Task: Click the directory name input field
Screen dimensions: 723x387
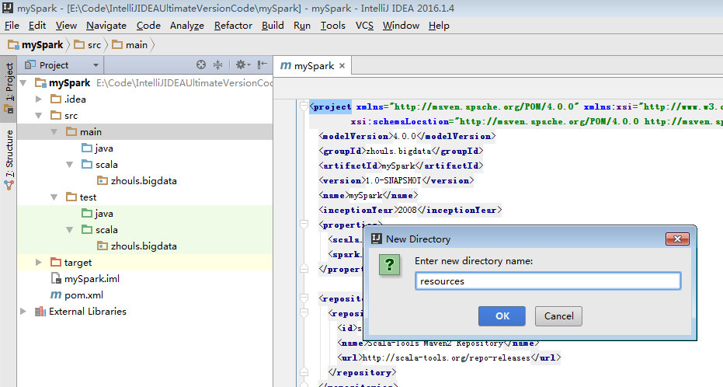Action: [x=547, y=281]
